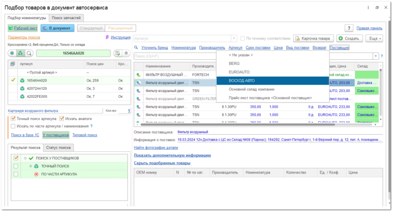Click the green checkmark icon in ПОИСК У ПОСТАВЩИКОВ

[31, 158]
